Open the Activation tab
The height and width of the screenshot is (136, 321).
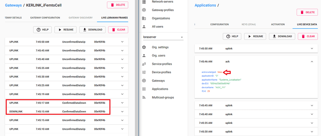point(278,24)
